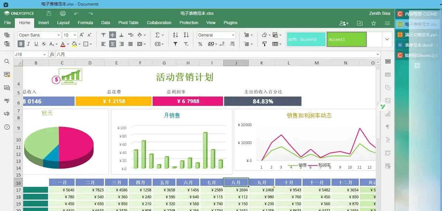
Task: Open chart settings in the right sidebar
Action: point(387,114)
